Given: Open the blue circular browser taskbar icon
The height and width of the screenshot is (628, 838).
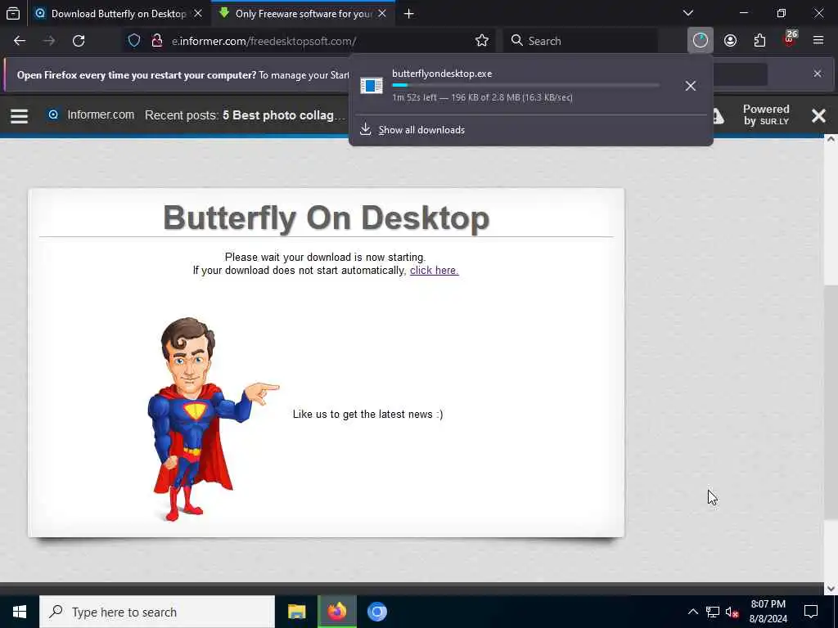Looking at the screenshot, I should (376, 612).
